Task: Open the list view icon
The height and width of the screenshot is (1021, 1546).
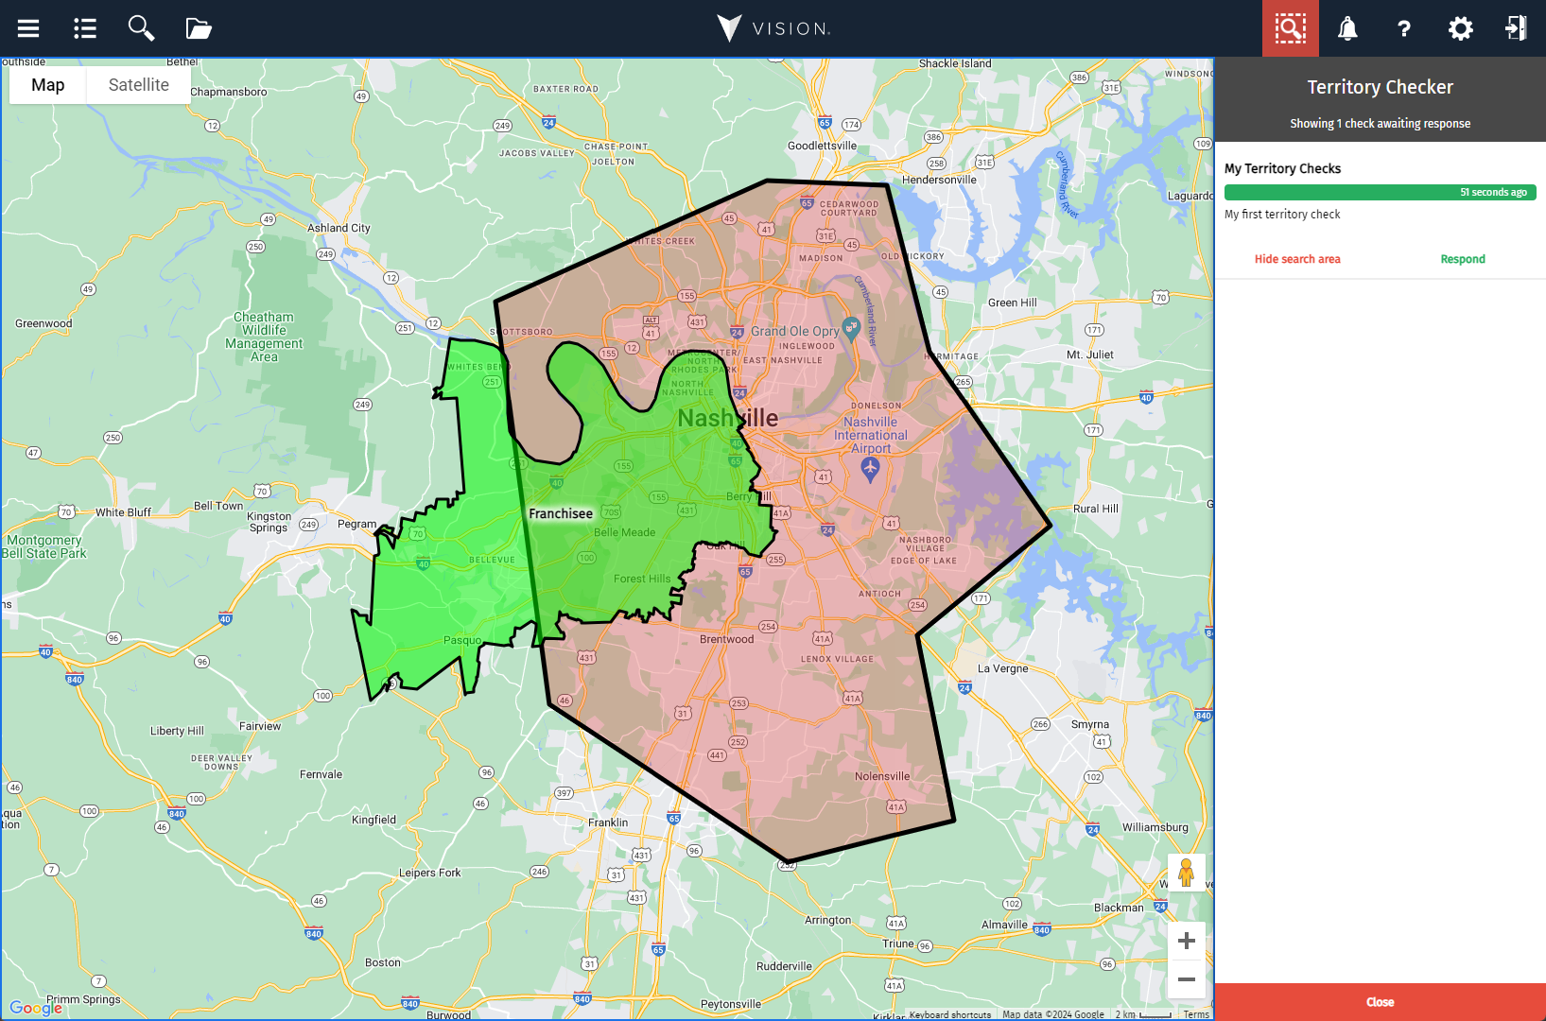Action: click(x=84, y=28)
